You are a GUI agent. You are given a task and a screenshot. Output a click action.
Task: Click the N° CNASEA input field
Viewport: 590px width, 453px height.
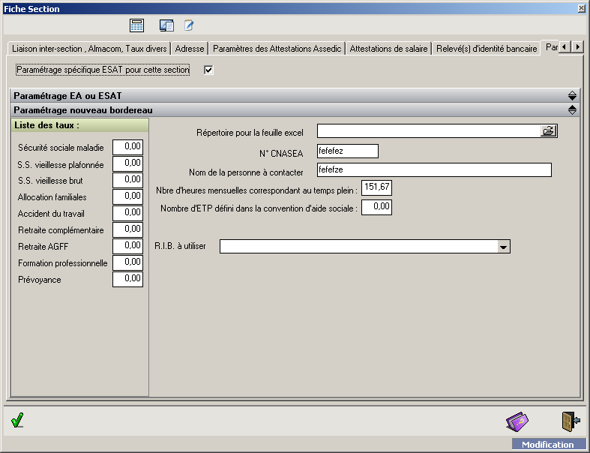pyautogui.click(x=348, y=151)
